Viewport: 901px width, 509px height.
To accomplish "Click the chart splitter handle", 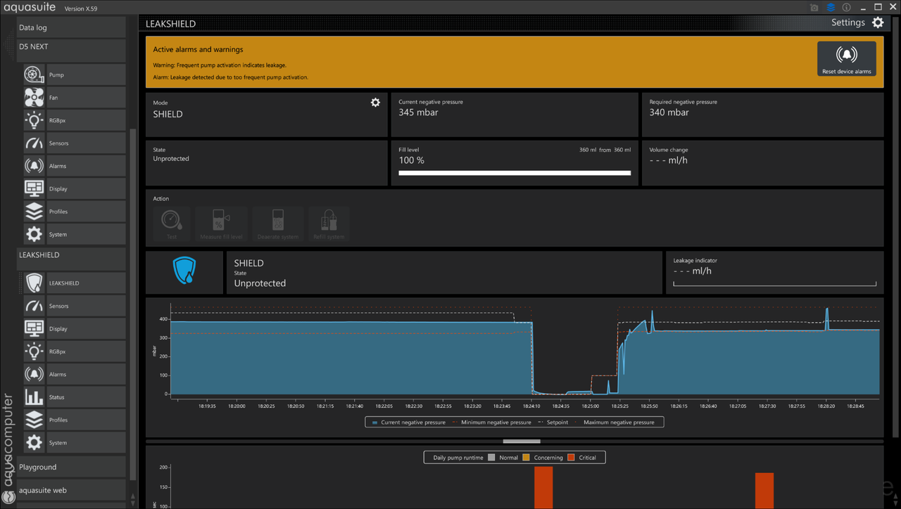I will coord(522,442).
